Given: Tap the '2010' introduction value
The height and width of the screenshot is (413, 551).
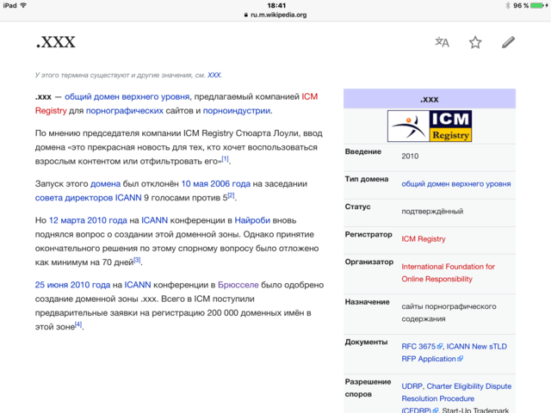Looking at the screenshot, I should (410, 157).
